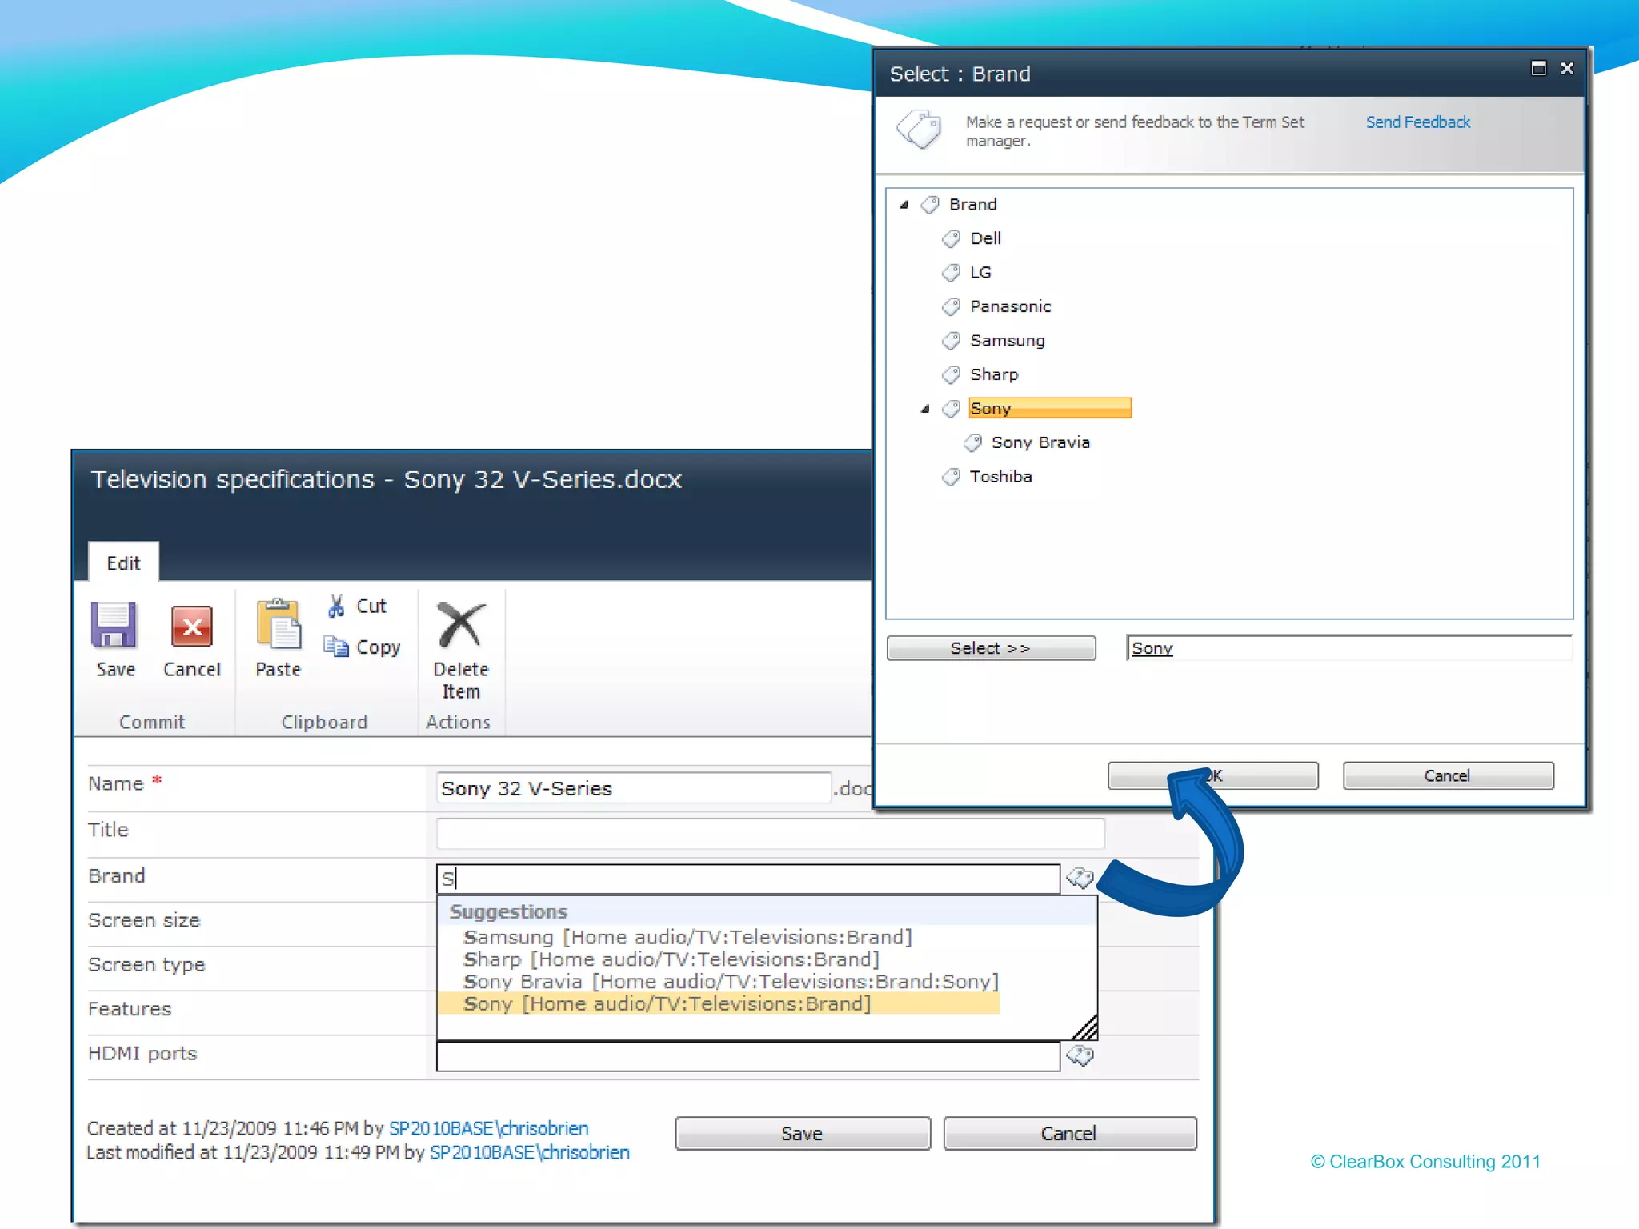Select Sony Bravia term in tree
This screenshot has height=1229, width=1639.
click(x=1040, y=442)
